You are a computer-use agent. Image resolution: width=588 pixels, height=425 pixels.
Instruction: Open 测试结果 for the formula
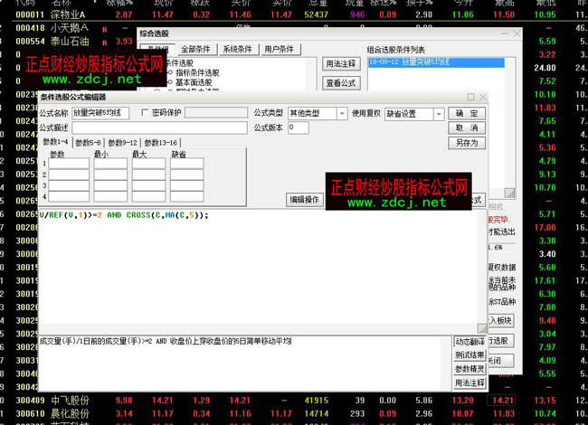point(468,355)
